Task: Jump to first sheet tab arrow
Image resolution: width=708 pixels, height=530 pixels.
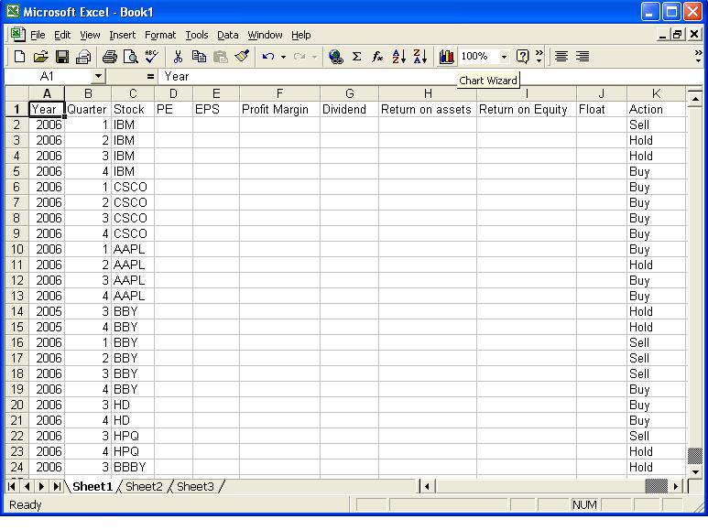Action: pyautogui.click(x=12, y=487)
